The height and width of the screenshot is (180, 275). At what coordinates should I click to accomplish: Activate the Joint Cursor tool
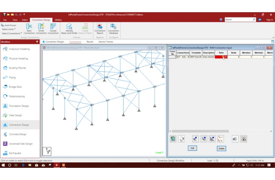click(9, 25)
